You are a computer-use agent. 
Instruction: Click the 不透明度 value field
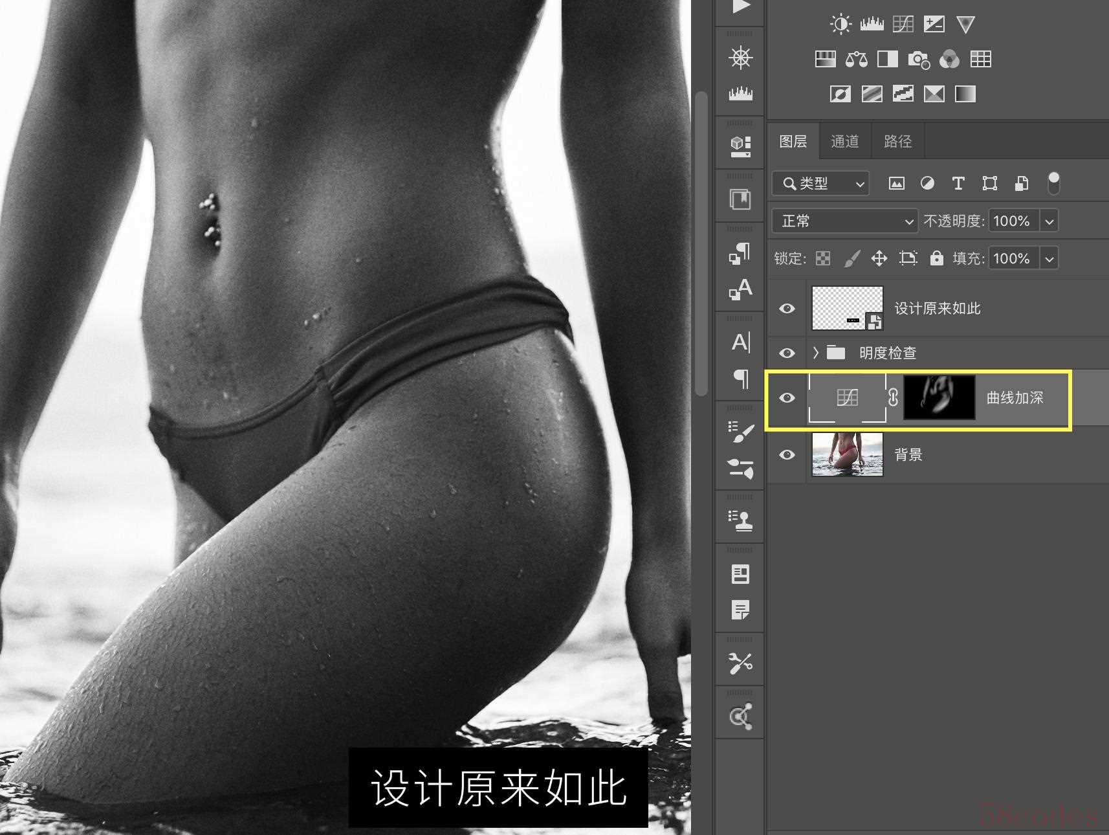coord(1014,221)
